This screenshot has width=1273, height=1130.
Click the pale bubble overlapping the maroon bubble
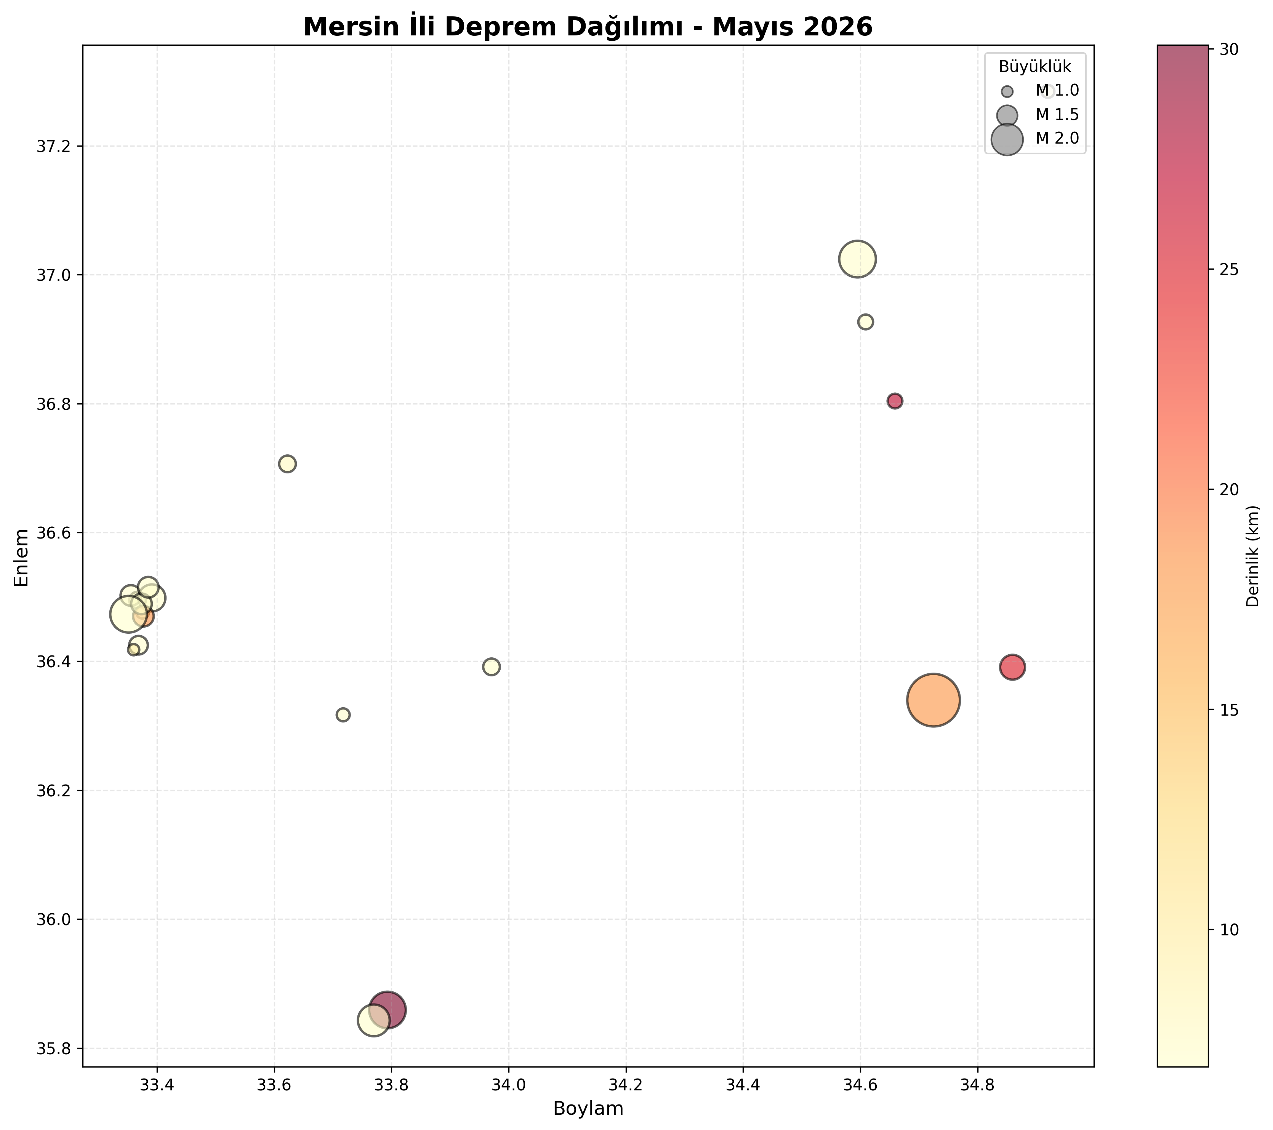pyautogui.click(x=374, y=1020)
